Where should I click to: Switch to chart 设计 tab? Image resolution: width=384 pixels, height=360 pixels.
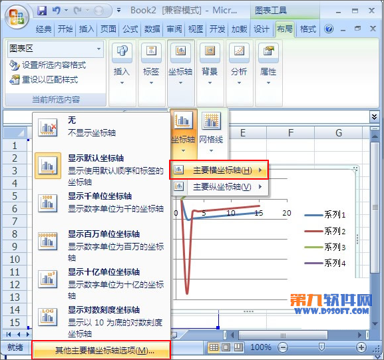[262, 29]
